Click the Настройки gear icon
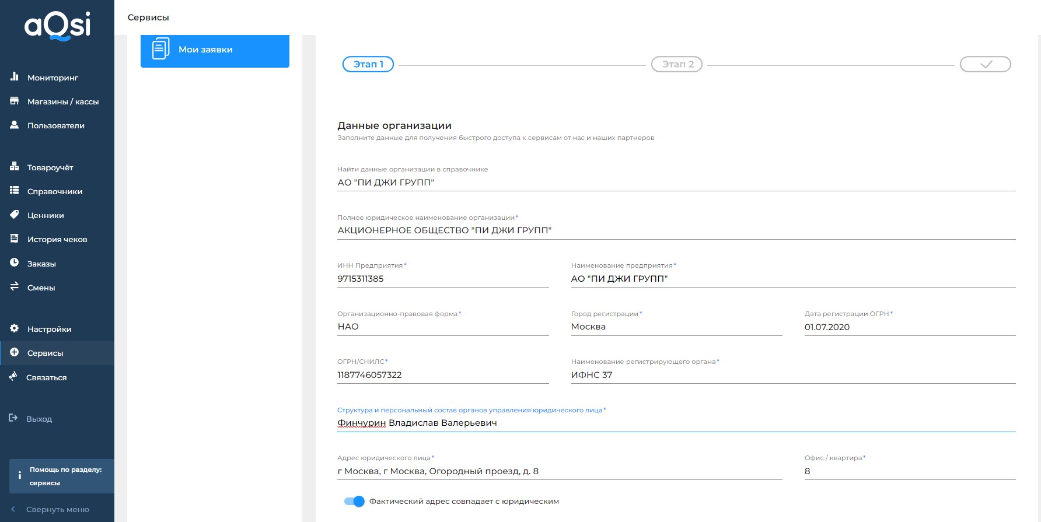Viewport: 1041px width, 522px height. (15, 328)
